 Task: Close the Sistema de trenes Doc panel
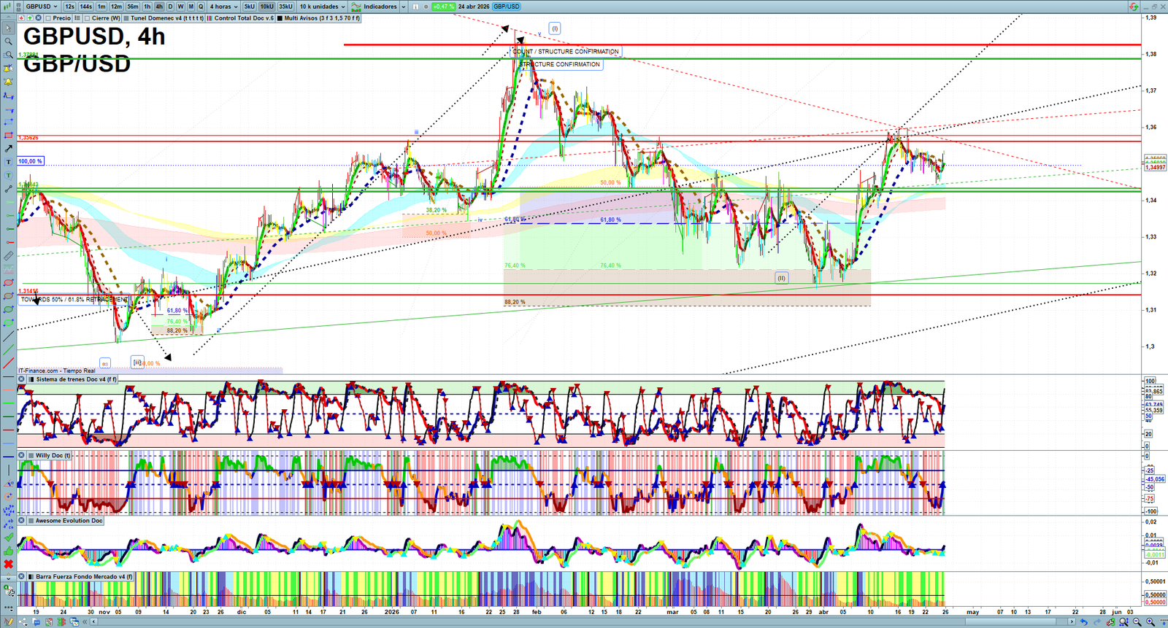(22, 379)
